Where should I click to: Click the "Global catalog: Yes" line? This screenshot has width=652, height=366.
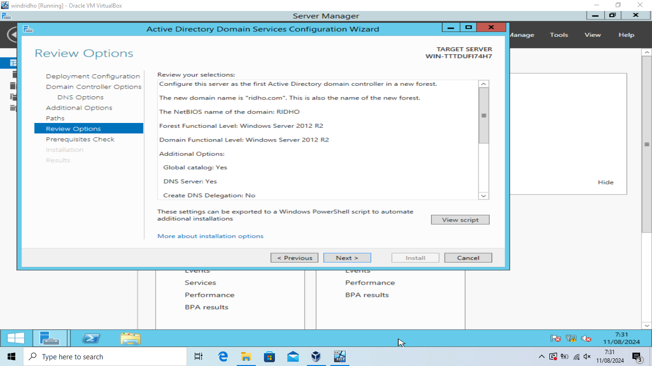(195, 167)
